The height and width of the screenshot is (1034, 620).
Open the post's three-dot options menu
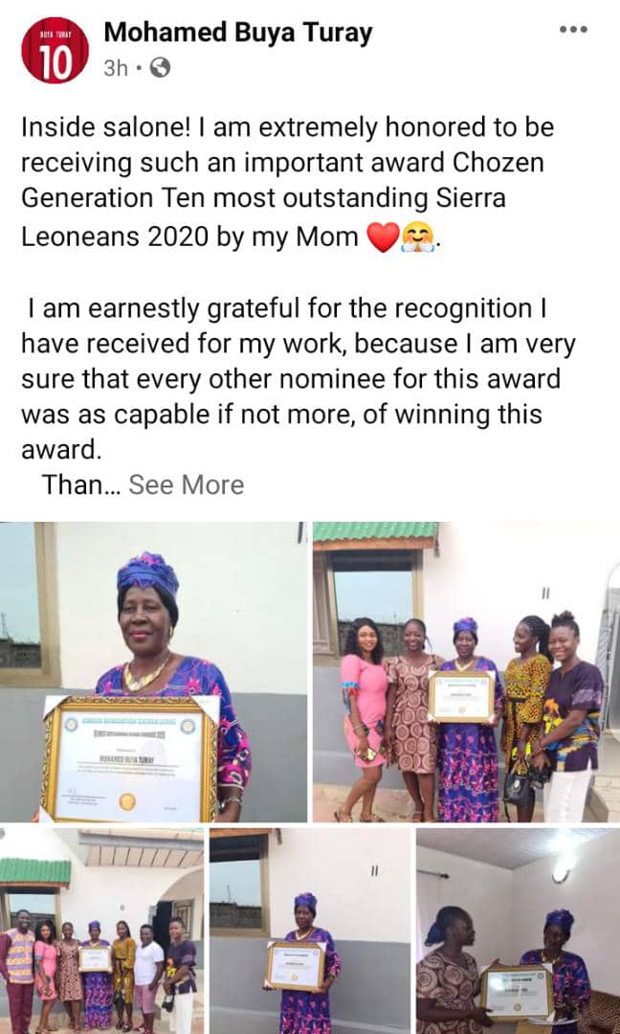[x=573, y=30]
